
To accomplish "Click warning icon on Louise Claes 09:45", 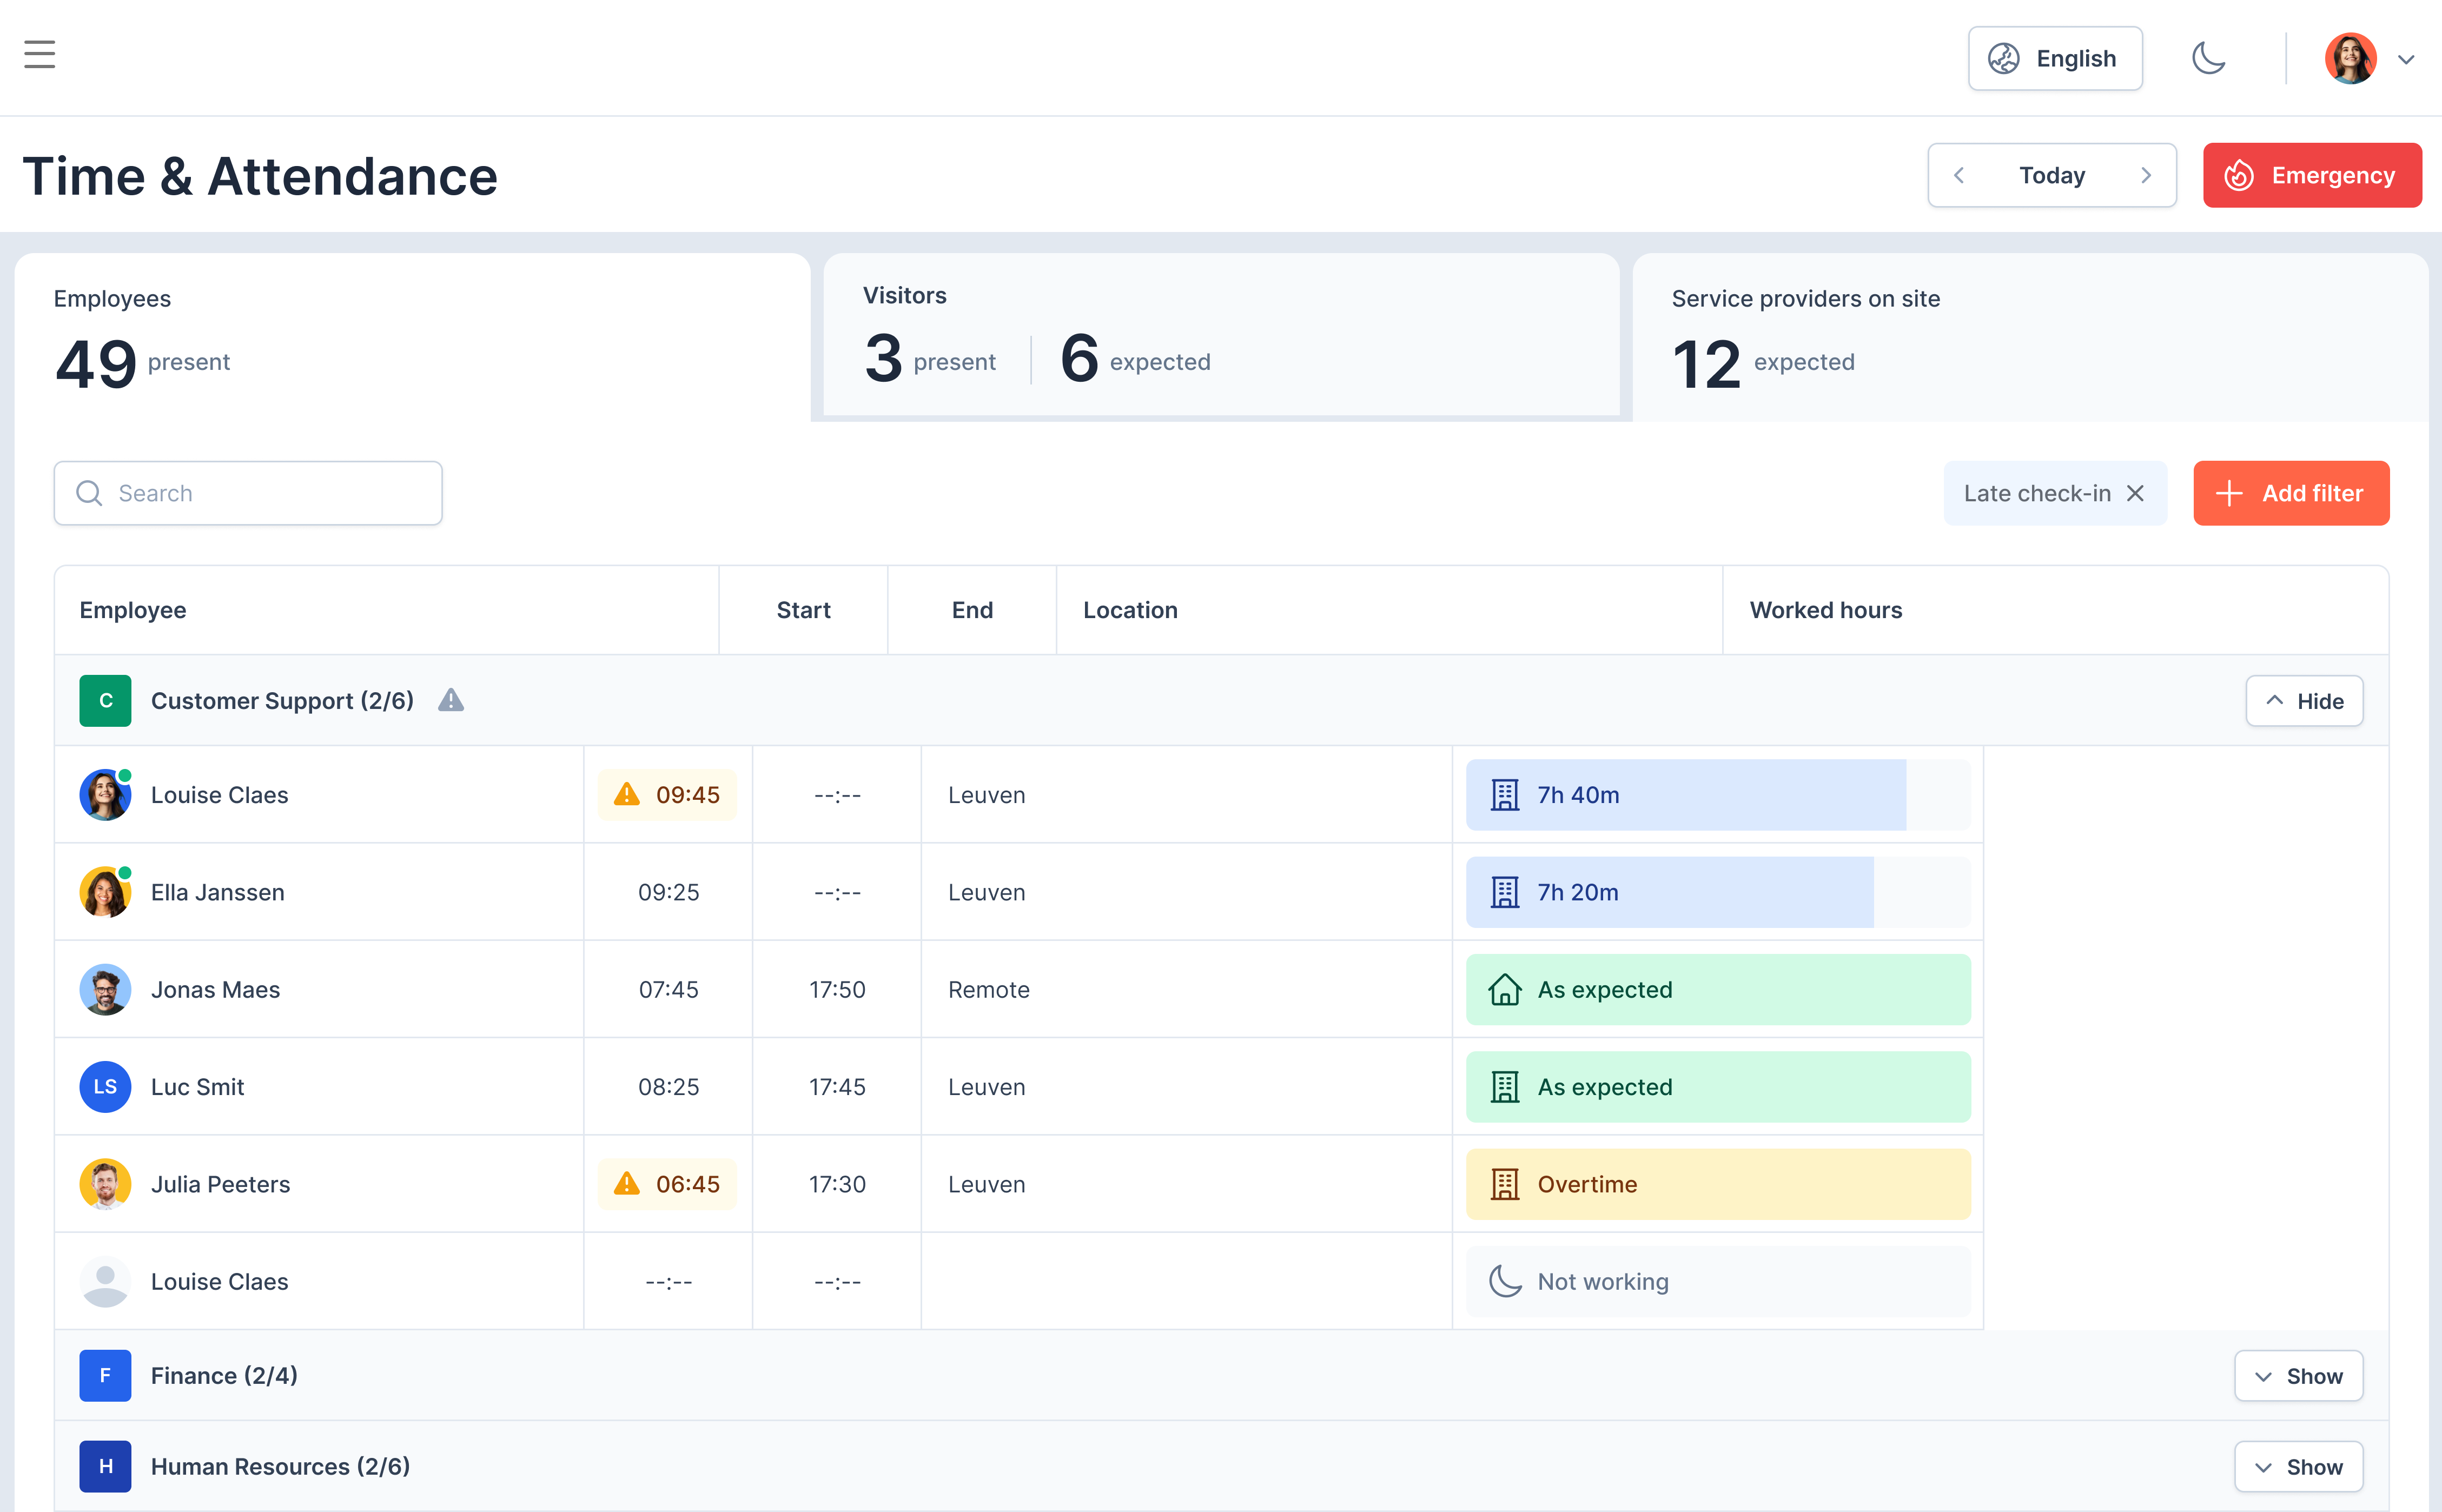I will [626, 795].
